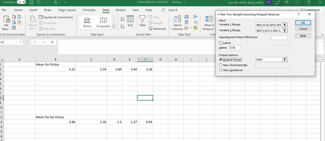Collapse Variable 1 Range selector
Viewport: 325px width, 141px height.
click(285, 25)
